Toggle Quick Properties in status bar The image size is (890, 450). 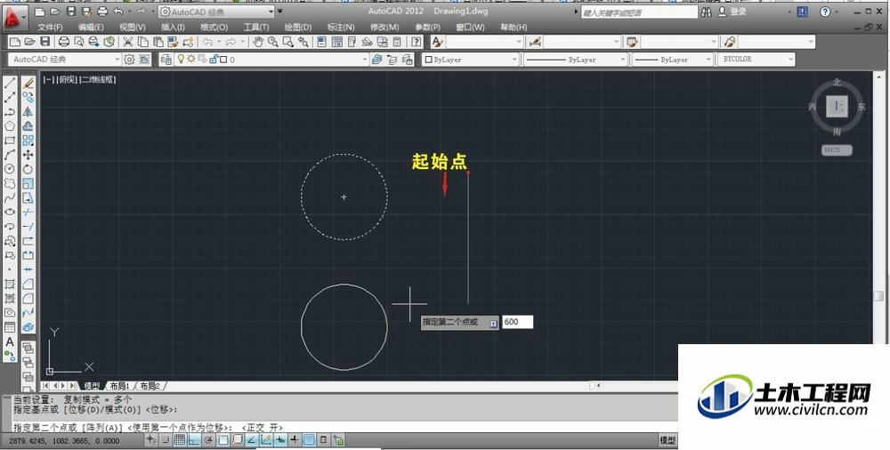324,440
